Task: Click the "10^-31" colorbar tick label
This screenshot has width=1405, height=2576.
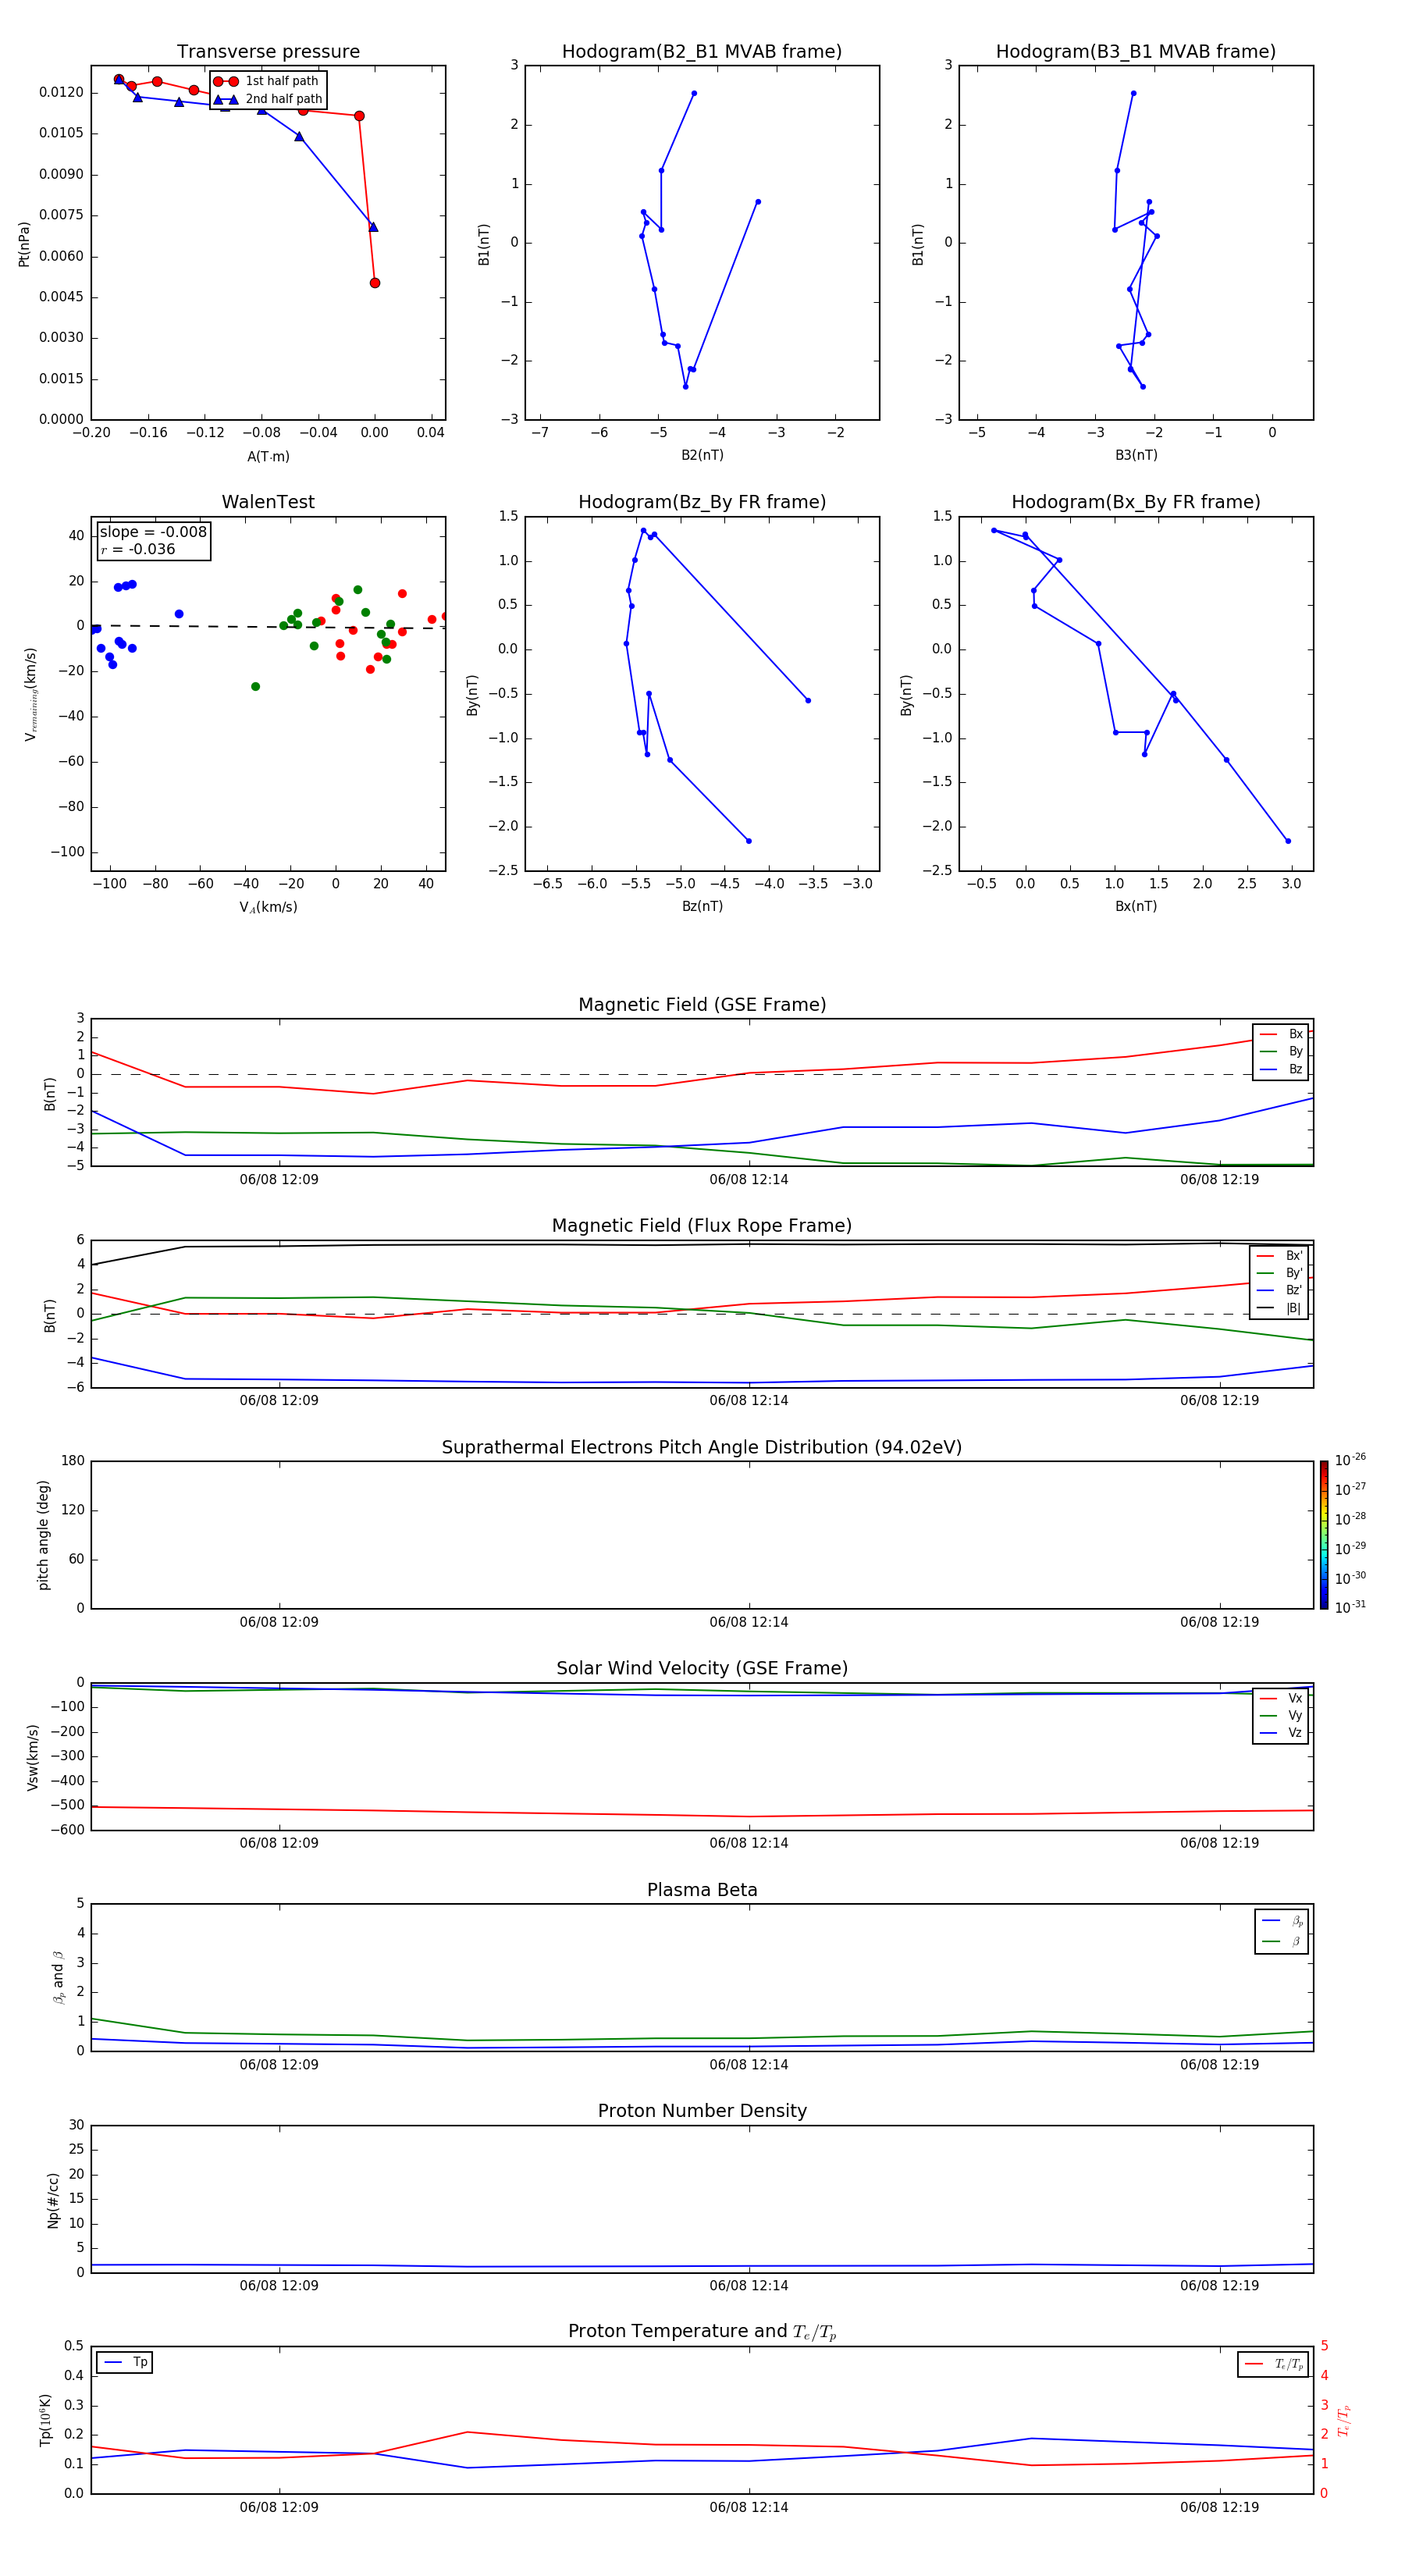Action: pyautogui.click(x=1350, y=1607)
